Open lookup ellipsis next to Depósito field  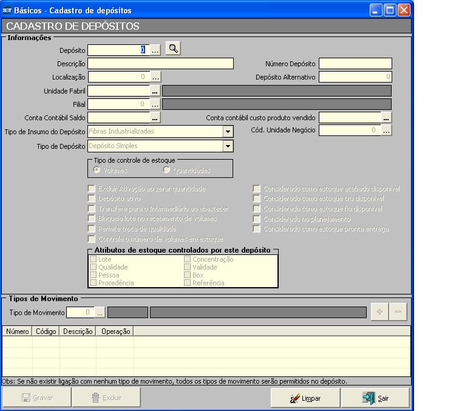coord(155,50)
